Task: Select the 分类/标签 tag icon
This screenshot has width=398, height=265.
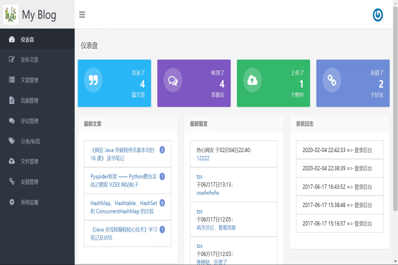Action: pyautogui.click(x=12, y=141)
